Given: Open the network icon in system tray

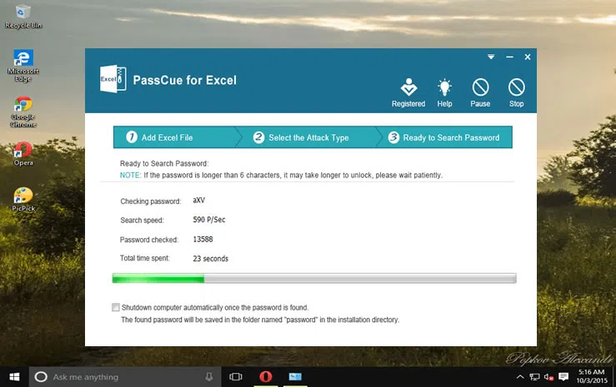Looking at the screenshot, I should click(534, 377).
